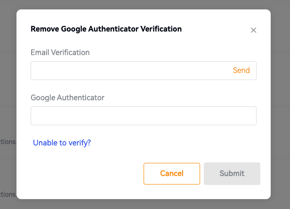Image resolution: width=290 pixels, height=209 pixels.
Task: Close the Remove Google Authenticator dialog
Action: coord(253,30)
